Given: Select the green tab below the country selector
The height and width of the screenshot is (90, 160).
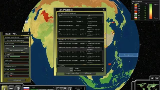Looking at the screenshot, I should coord(34,89).
